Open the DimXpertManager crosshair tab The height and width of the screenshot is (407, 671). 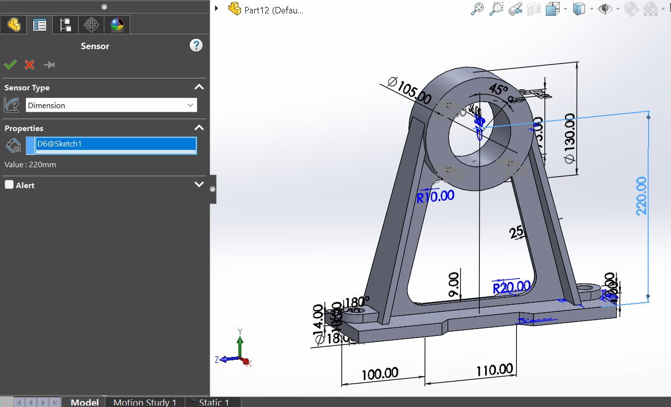91,25
